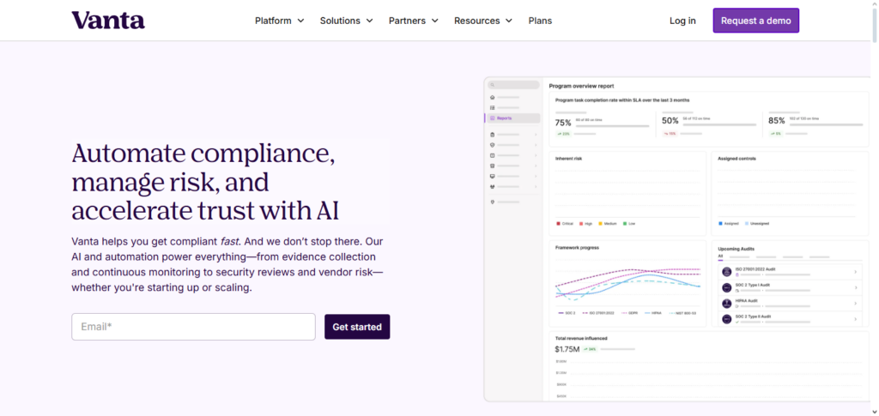Click the SOC 2 Type I Audit badge icon
879x416 pixels.
tap(726, 288)
